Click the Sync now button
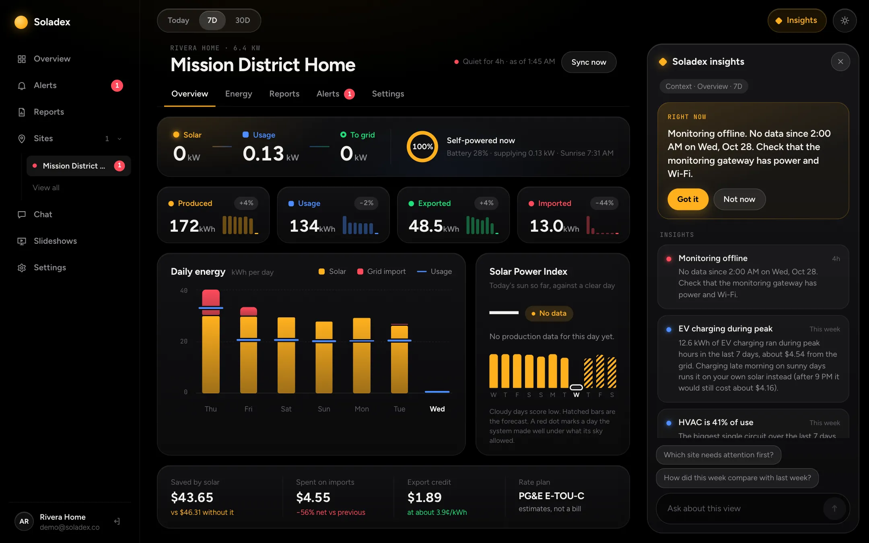The width and height of the screenshot is (869, 543). coord(589,62)
